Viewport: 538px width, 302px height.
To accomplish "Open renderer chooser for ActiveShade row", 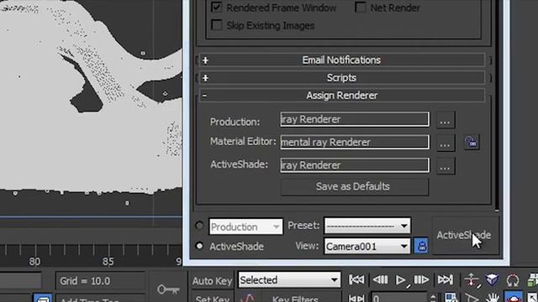I will [x=446, y=166].
